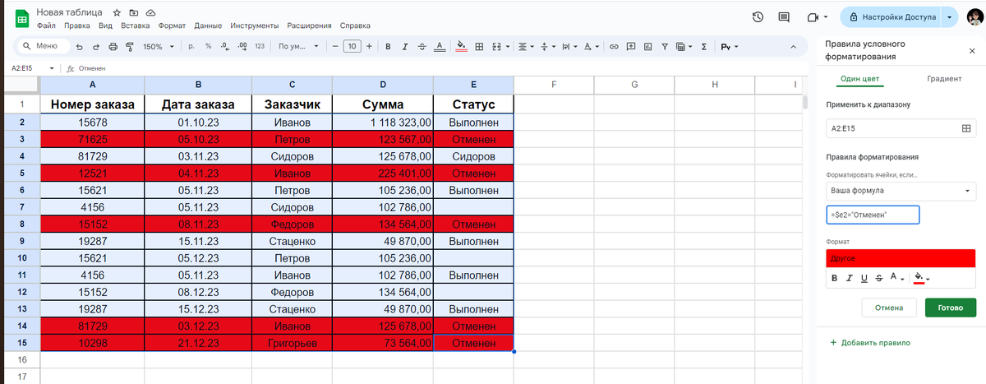Open text wrapping dropdown

tap(569, 47)
